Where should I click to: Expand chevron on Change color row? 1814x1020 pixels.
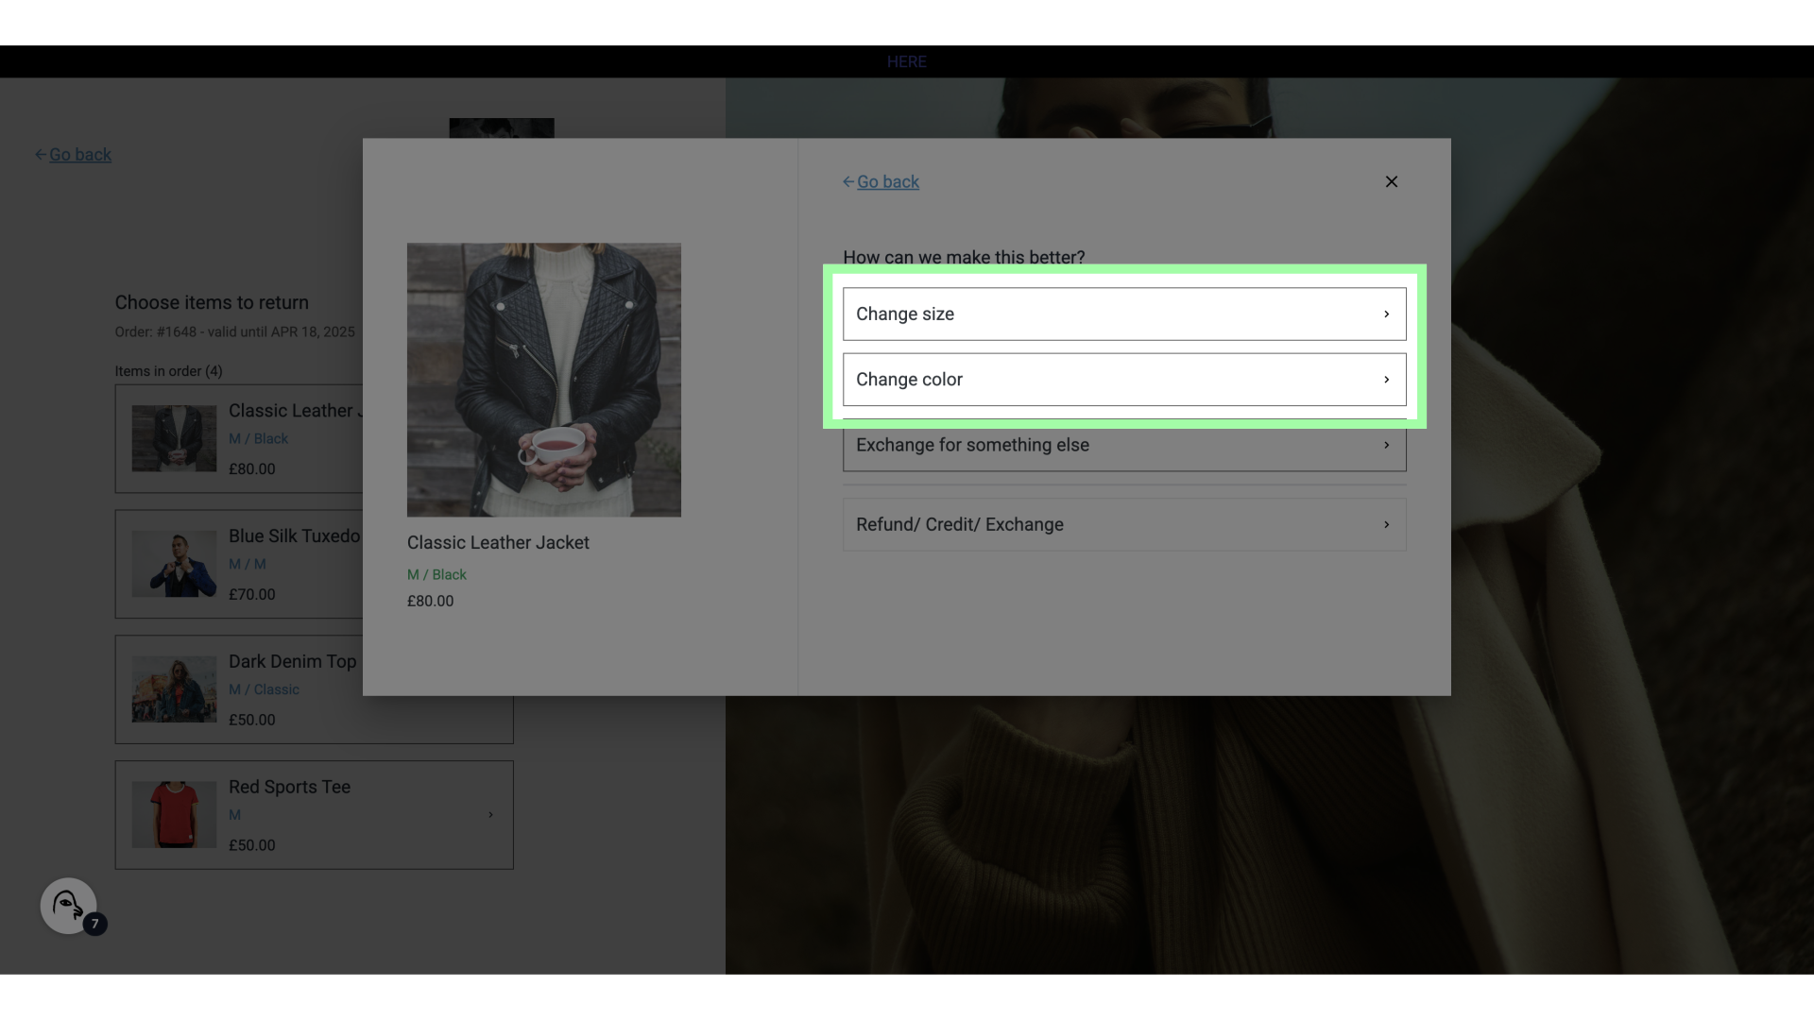[x=1386, y=379]
